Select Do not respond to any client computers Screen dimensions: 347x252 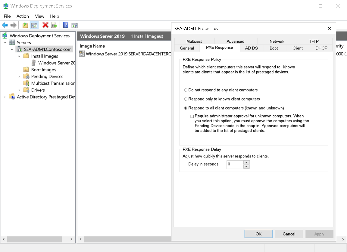pyautogui.click(x=186, y=90)
